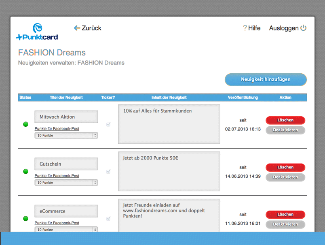Image resolution: width=325 pixels, height=245 pixels.
Task: Delete the Gutschein news with Löschen
Action: pos(285,167)
